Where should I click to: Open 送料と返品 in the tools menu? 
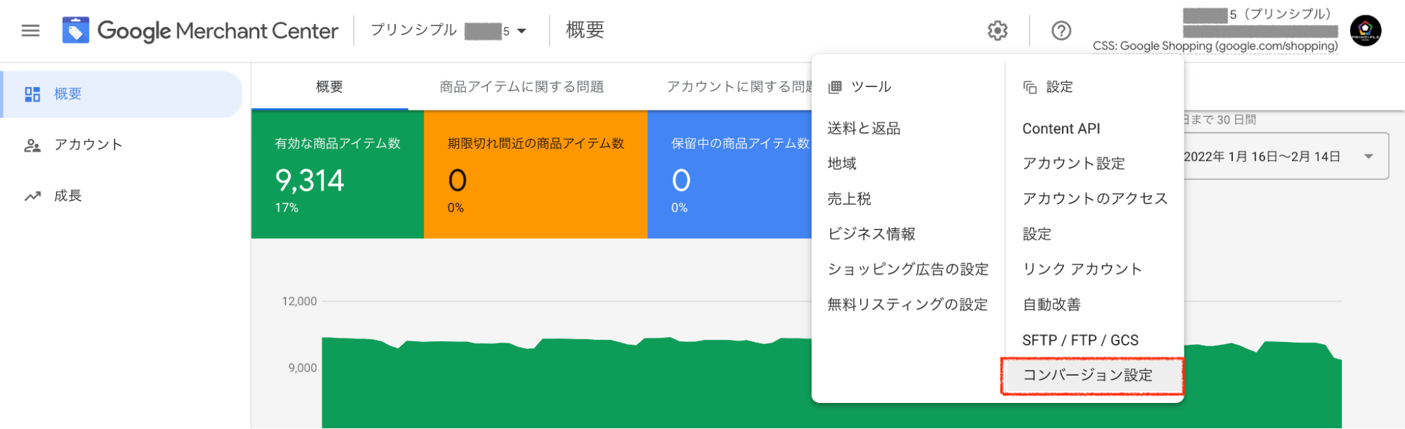[x=864, y=128]
